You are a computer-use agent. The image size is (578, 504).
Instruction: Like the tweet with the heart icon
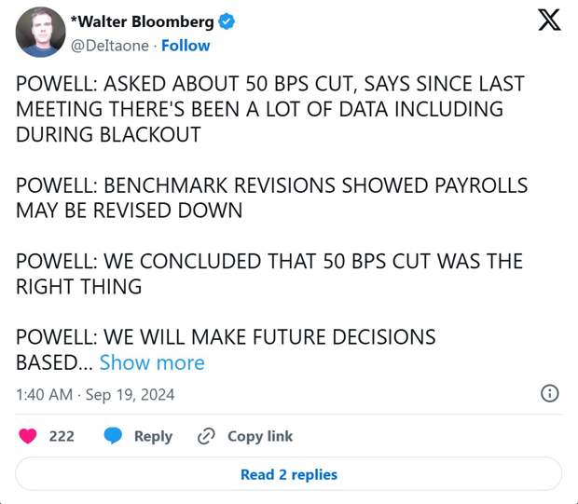tap(28, 436)
